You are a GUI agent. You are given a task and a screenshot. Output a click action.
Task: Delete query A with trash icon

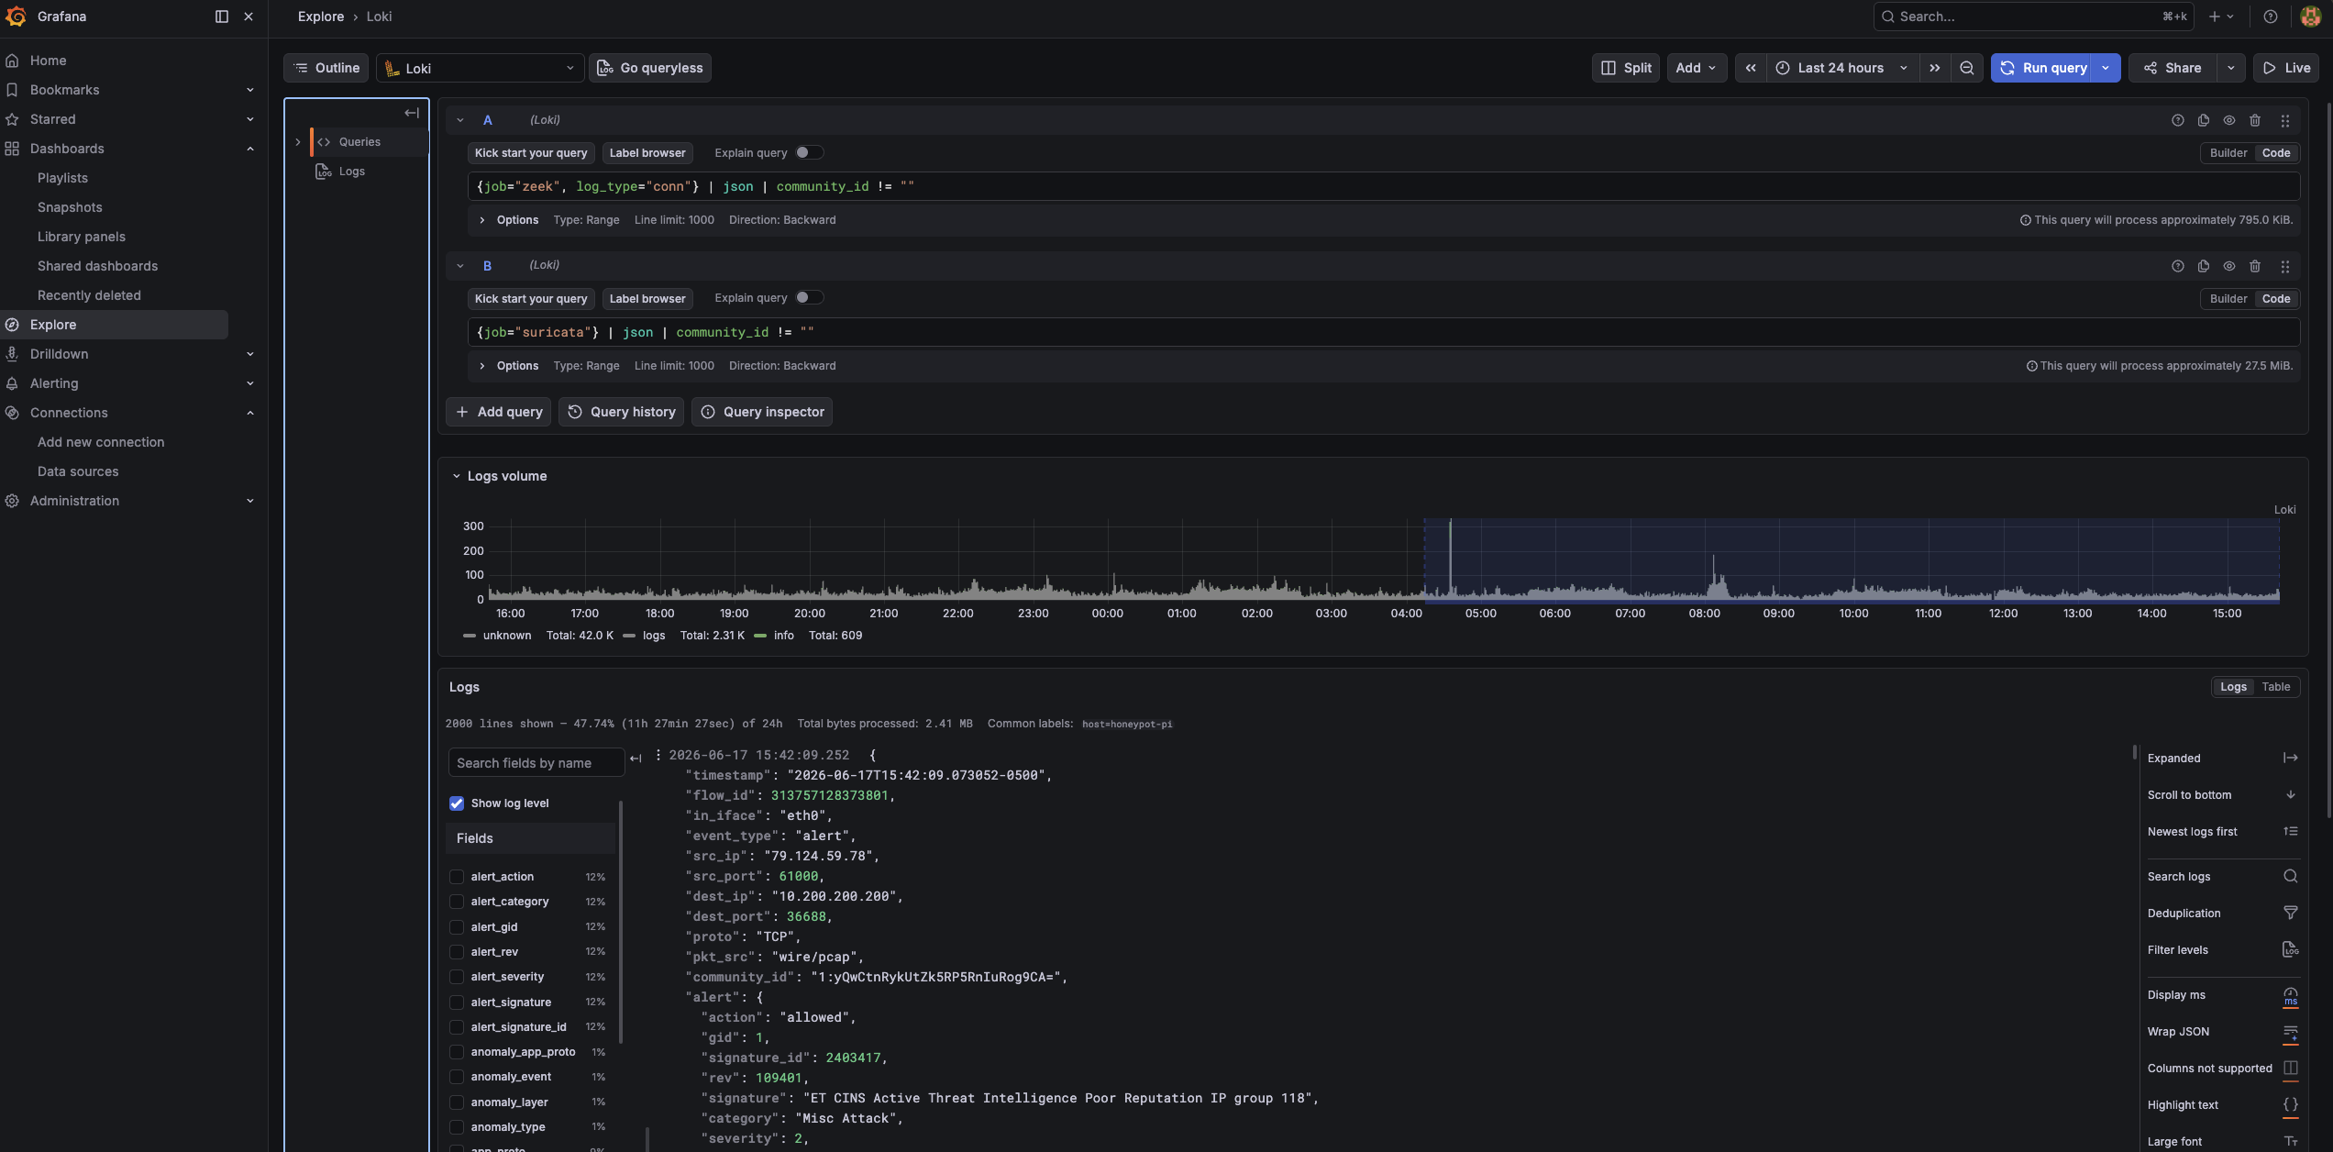coord(2255,120)
